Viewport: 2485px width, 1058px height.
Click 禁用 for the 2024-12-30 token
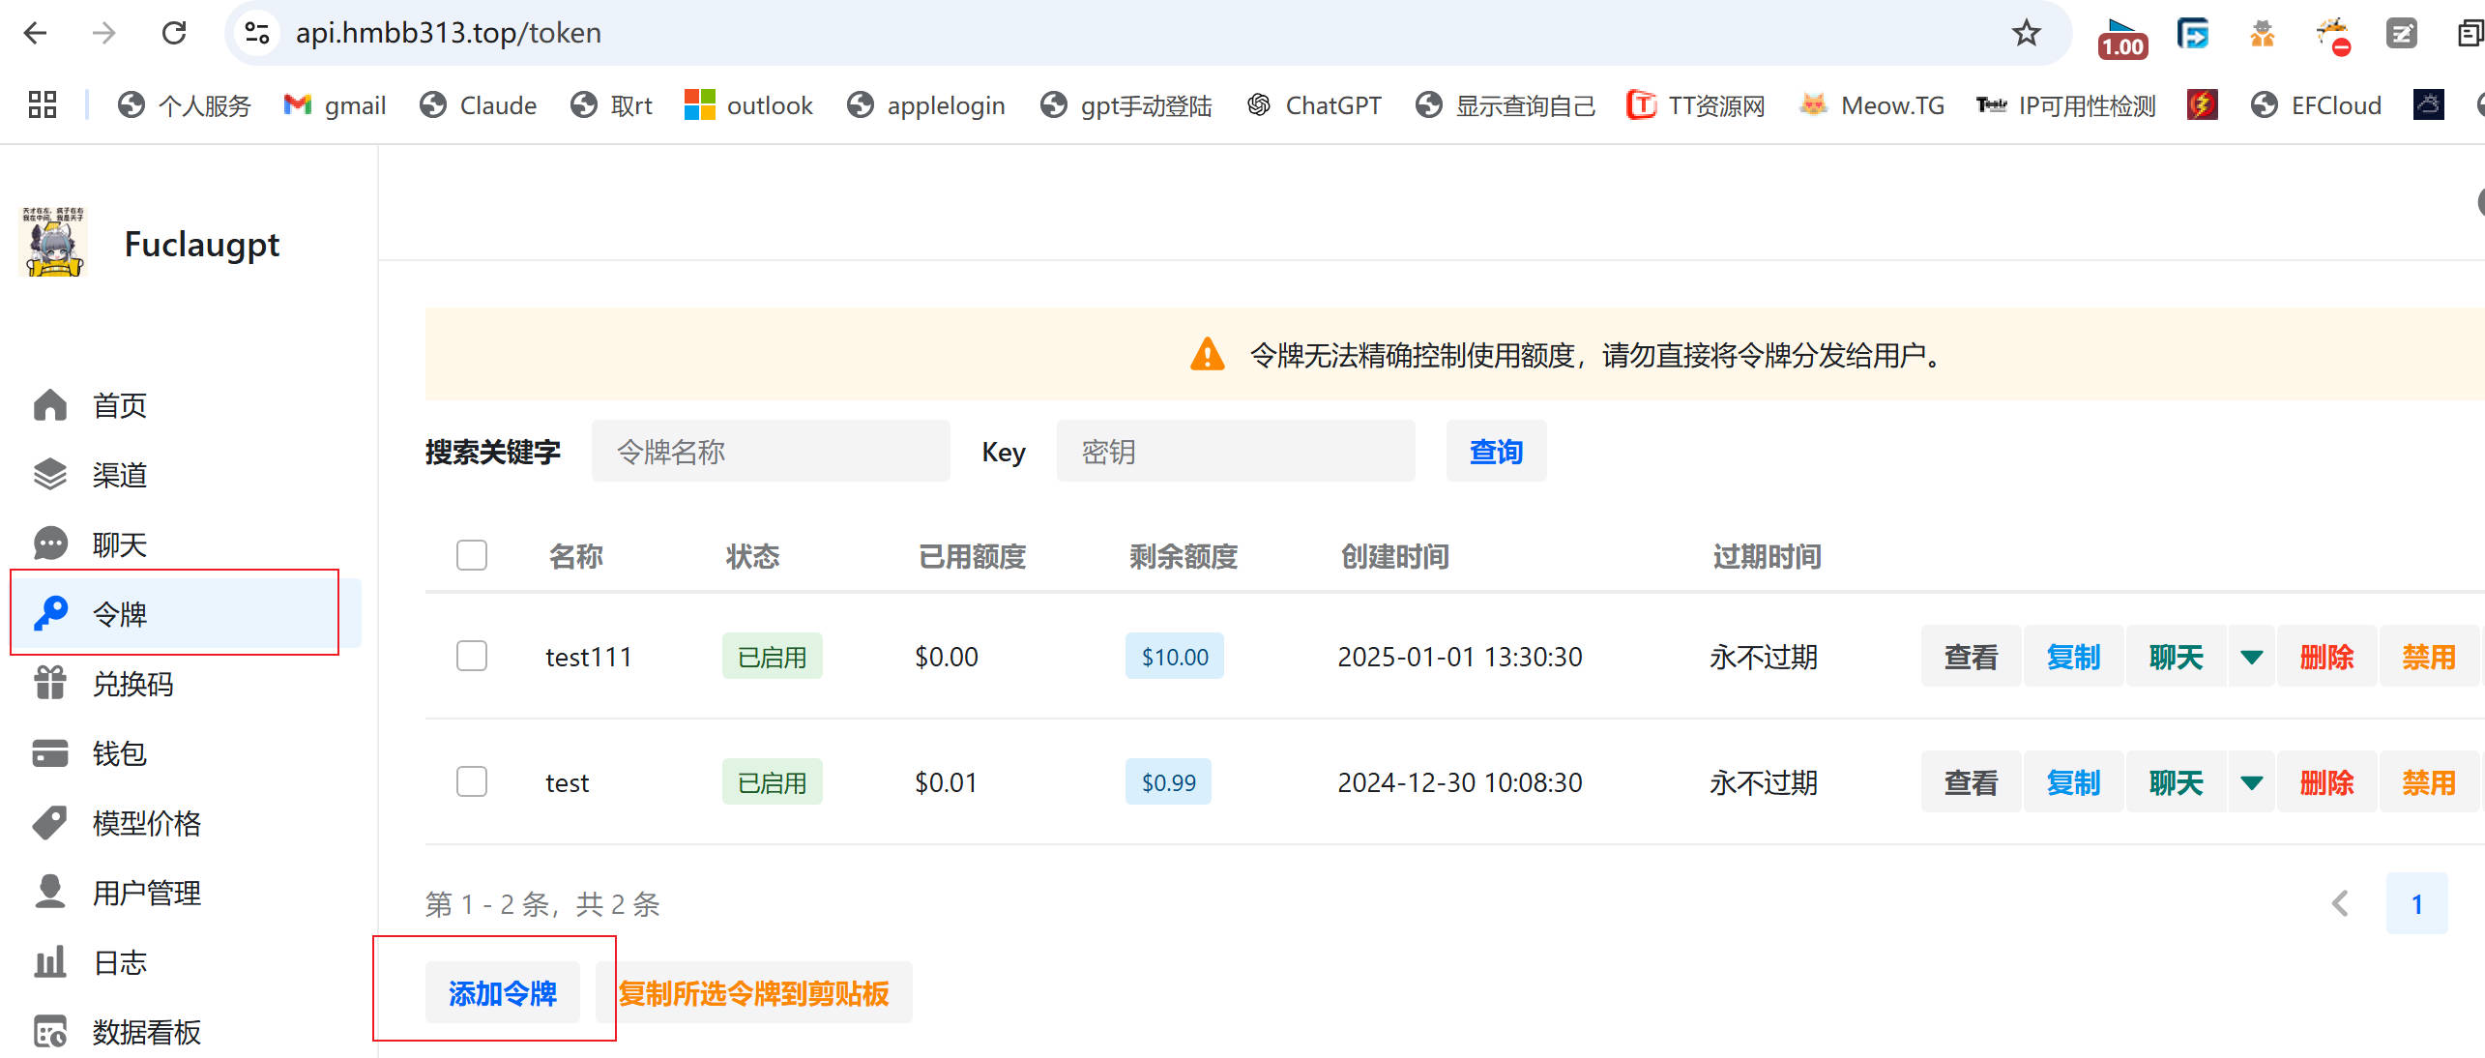tap(2429, 782)
